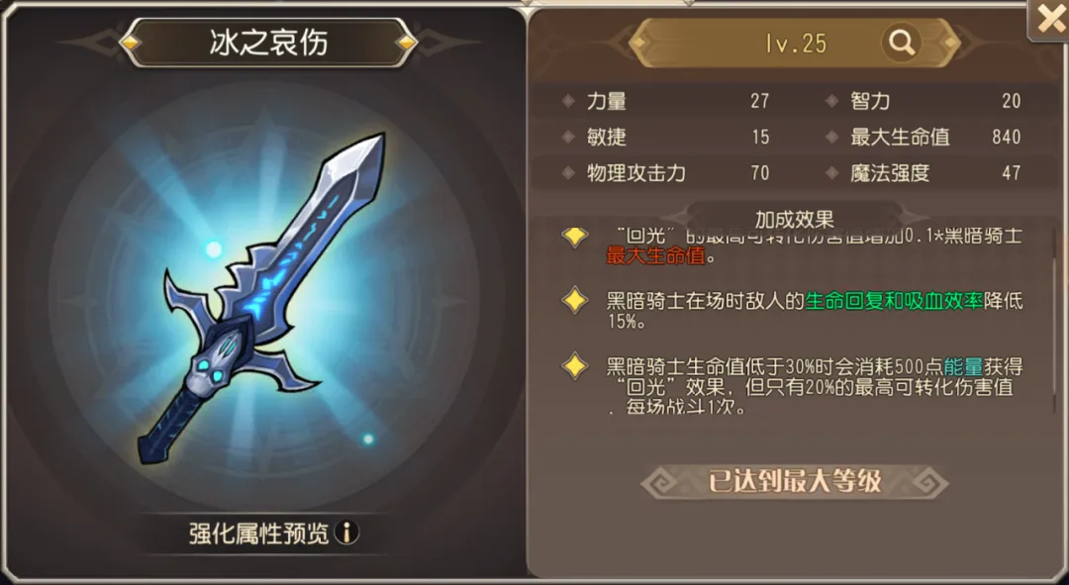This screenshot has width=1069, height=585.
Task: Click the effects list scrollbar
Action: (x=1055, y=319)
